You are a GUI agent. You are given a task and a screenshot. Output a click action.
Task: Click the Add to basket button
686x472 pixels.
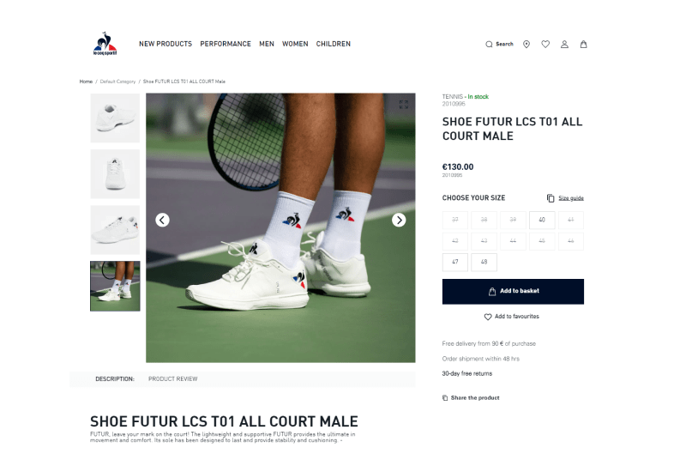pyautogui.click(x=513, y=291)
